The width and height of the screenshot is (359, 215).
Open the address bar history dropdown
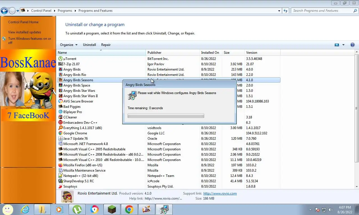(279, 11)
